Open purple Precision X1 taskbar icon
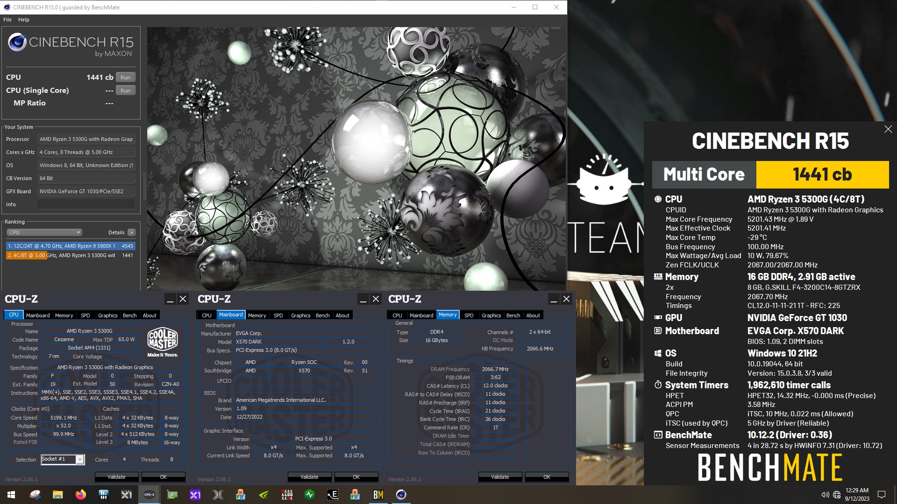 195,495
